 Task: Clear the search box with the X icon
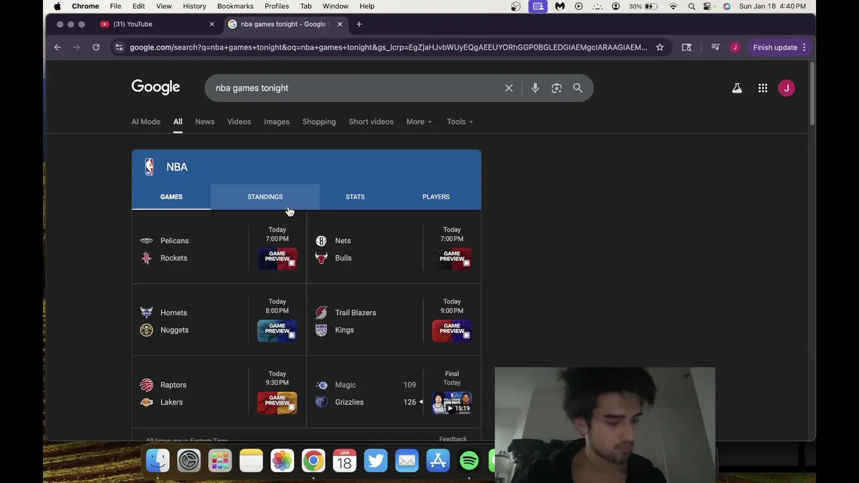[x=509, y=88]
